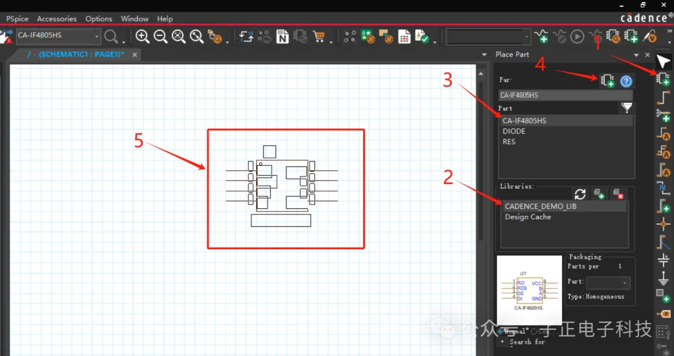Click the netlist N document icon
674x356 pixels.
(282, 37)
